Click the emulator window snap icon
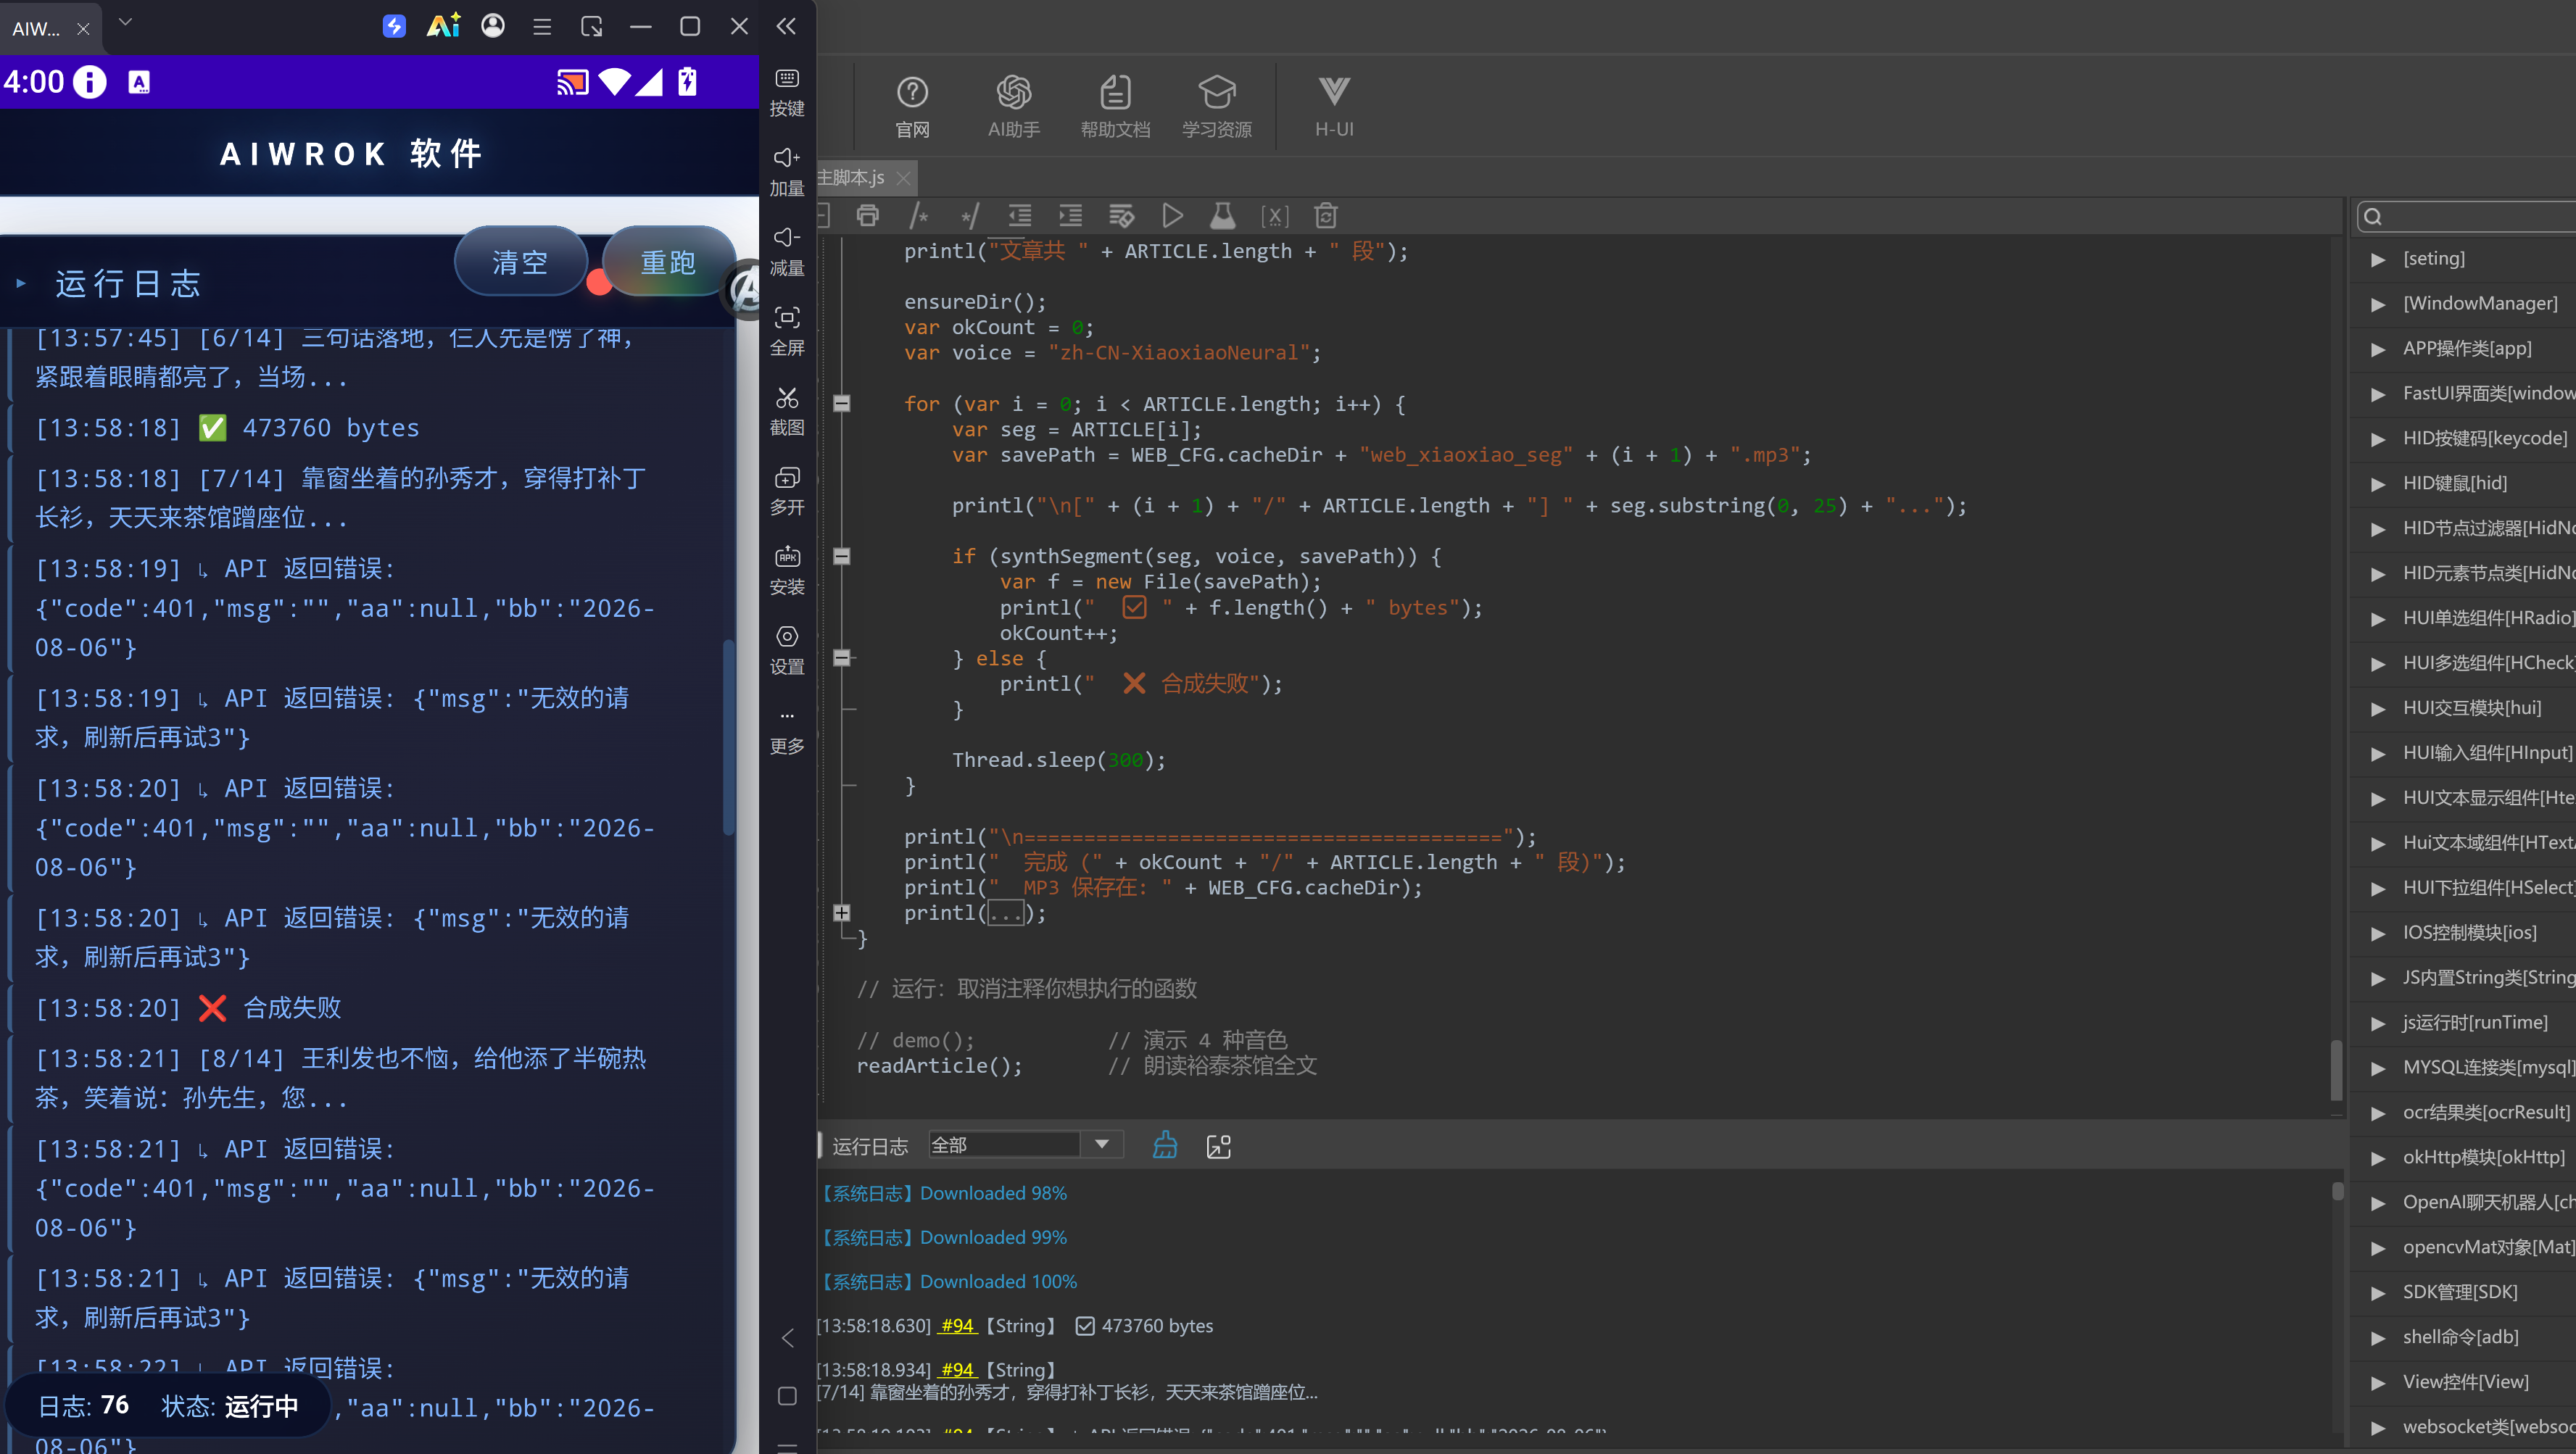The image size is (2576, 1454). tap(591, 26)
